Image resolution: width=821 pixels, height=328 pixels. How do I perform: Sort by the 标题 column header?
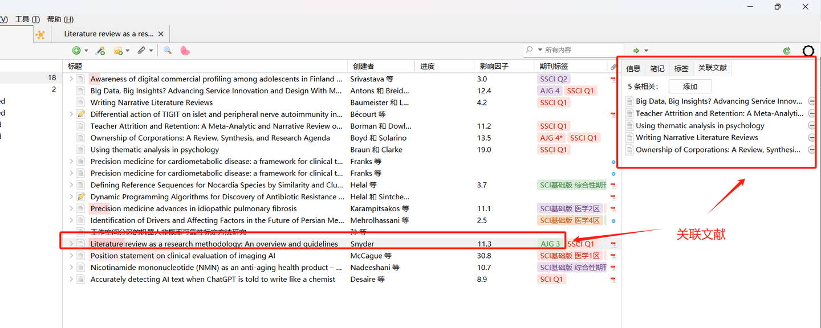205,67
